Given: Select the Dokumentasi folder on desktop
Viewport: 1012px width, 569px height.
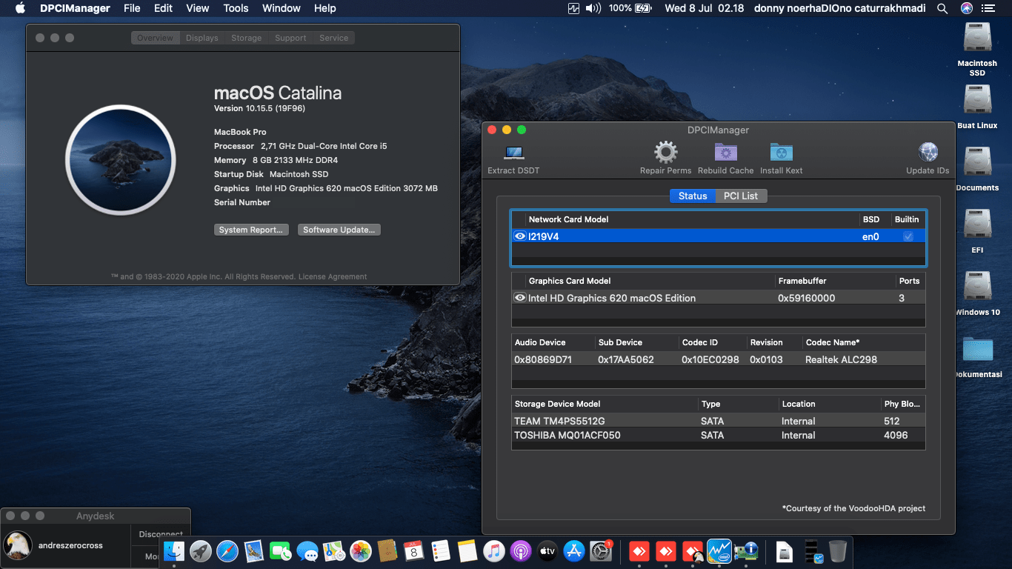Looking at the screenshot, I should click(x=978, y=351).
